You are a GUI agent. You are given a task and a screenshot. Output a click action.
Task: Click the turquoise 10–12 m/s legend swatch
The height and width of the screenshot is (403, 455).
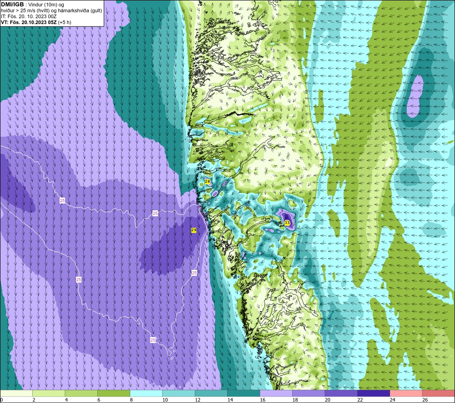coord(179,393)
